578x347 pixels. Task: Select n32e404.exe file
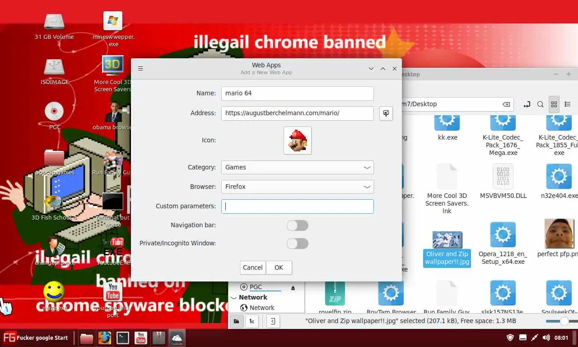point(560,181)
